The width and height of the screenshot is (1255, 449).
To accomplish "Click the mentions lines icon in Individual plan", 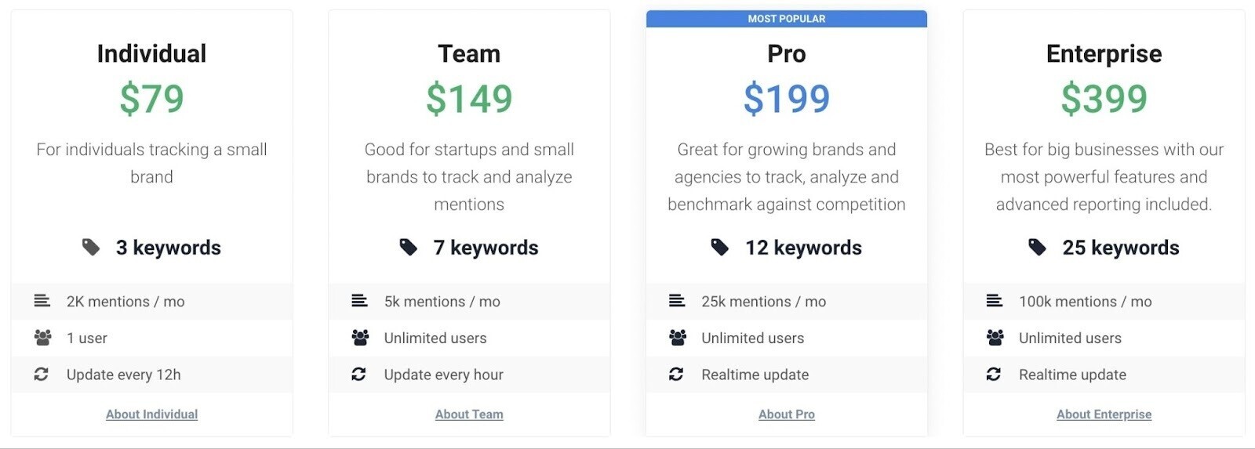I will coord(42,301).
